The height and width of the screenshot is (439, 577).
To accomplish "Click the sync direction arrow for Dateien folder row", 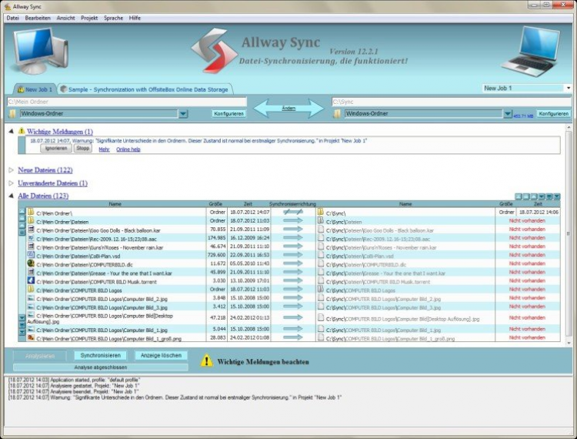I will click(x=293, y=220).
